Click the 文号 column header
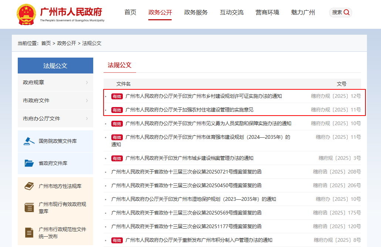The image size is (381, 247). tap(342, 84)
